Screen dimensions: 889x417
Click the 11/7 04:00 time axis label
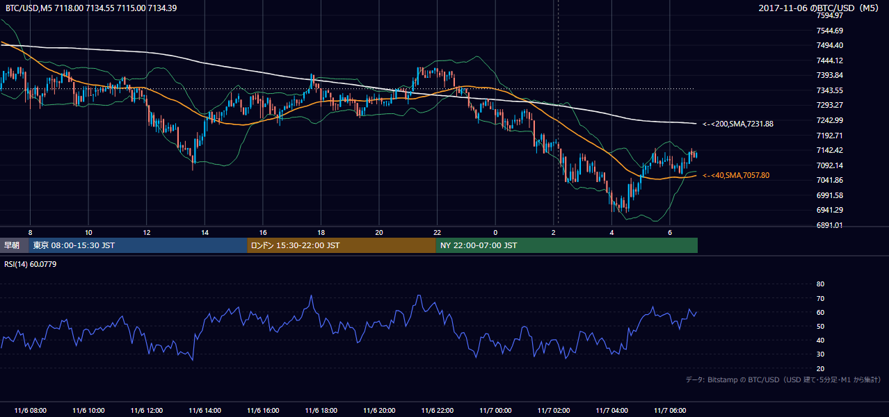pos(611,411)
